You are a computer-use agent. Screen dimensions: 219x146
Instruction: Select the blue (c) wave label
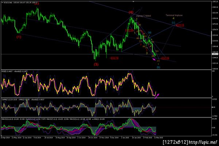(173, 23)
